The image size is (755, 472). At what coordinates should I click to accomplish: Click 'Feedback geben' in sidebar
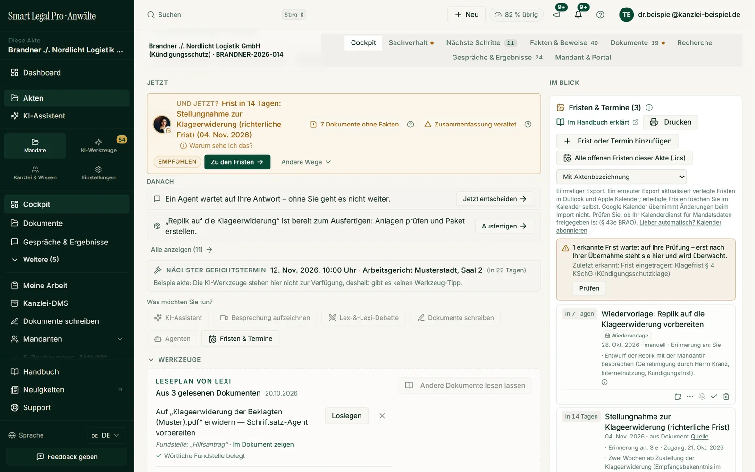click(x=67, y=457)
